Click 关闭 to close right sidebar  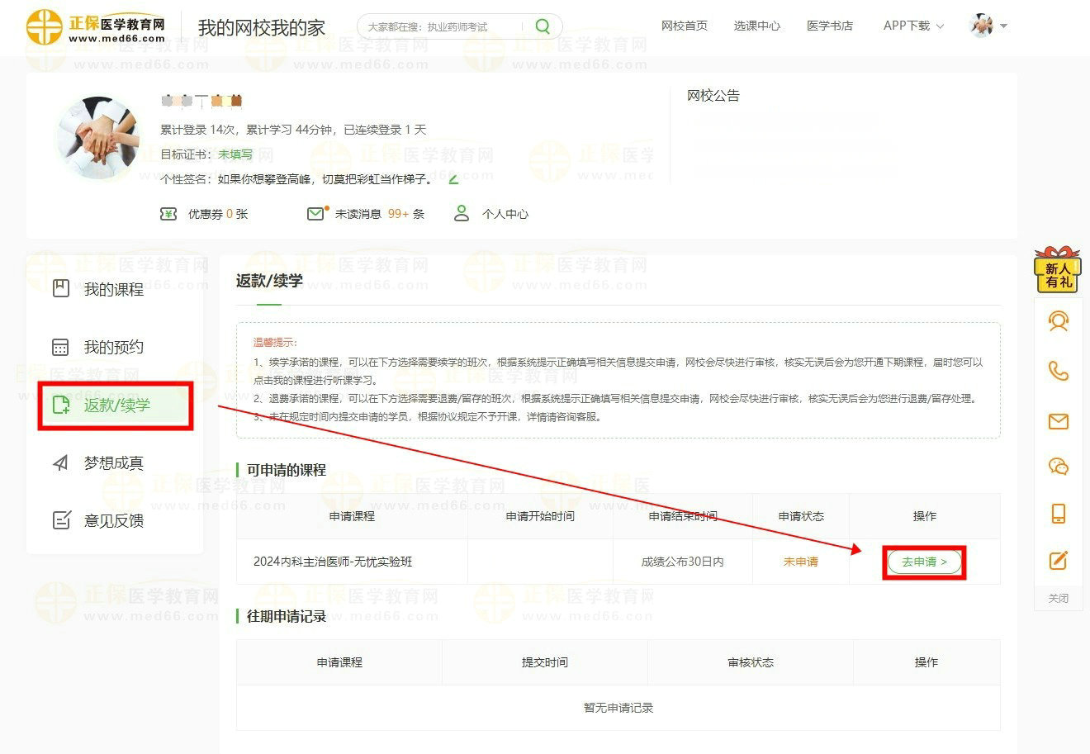coord(1058,598)
